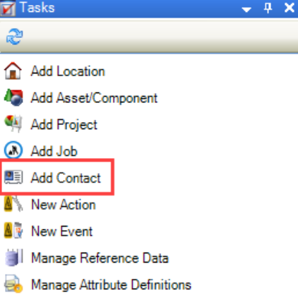The image size is (298, 295).
Task: Choose the Add Asset/Component task
Action: coord(94,97)
